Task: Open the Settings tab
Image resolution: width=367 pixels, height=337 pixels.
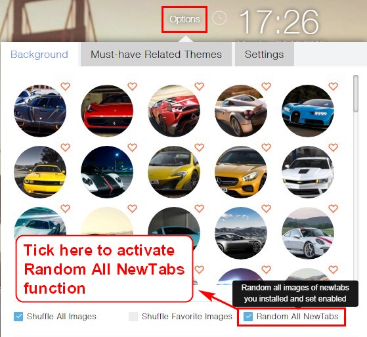Action: pos(264,55)
